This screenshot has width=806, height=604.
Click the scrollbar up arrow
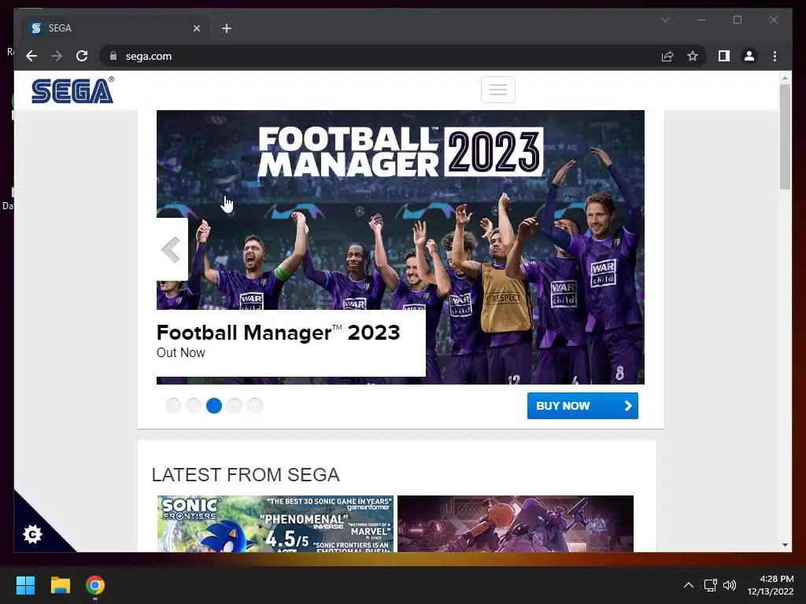(785, 78)
